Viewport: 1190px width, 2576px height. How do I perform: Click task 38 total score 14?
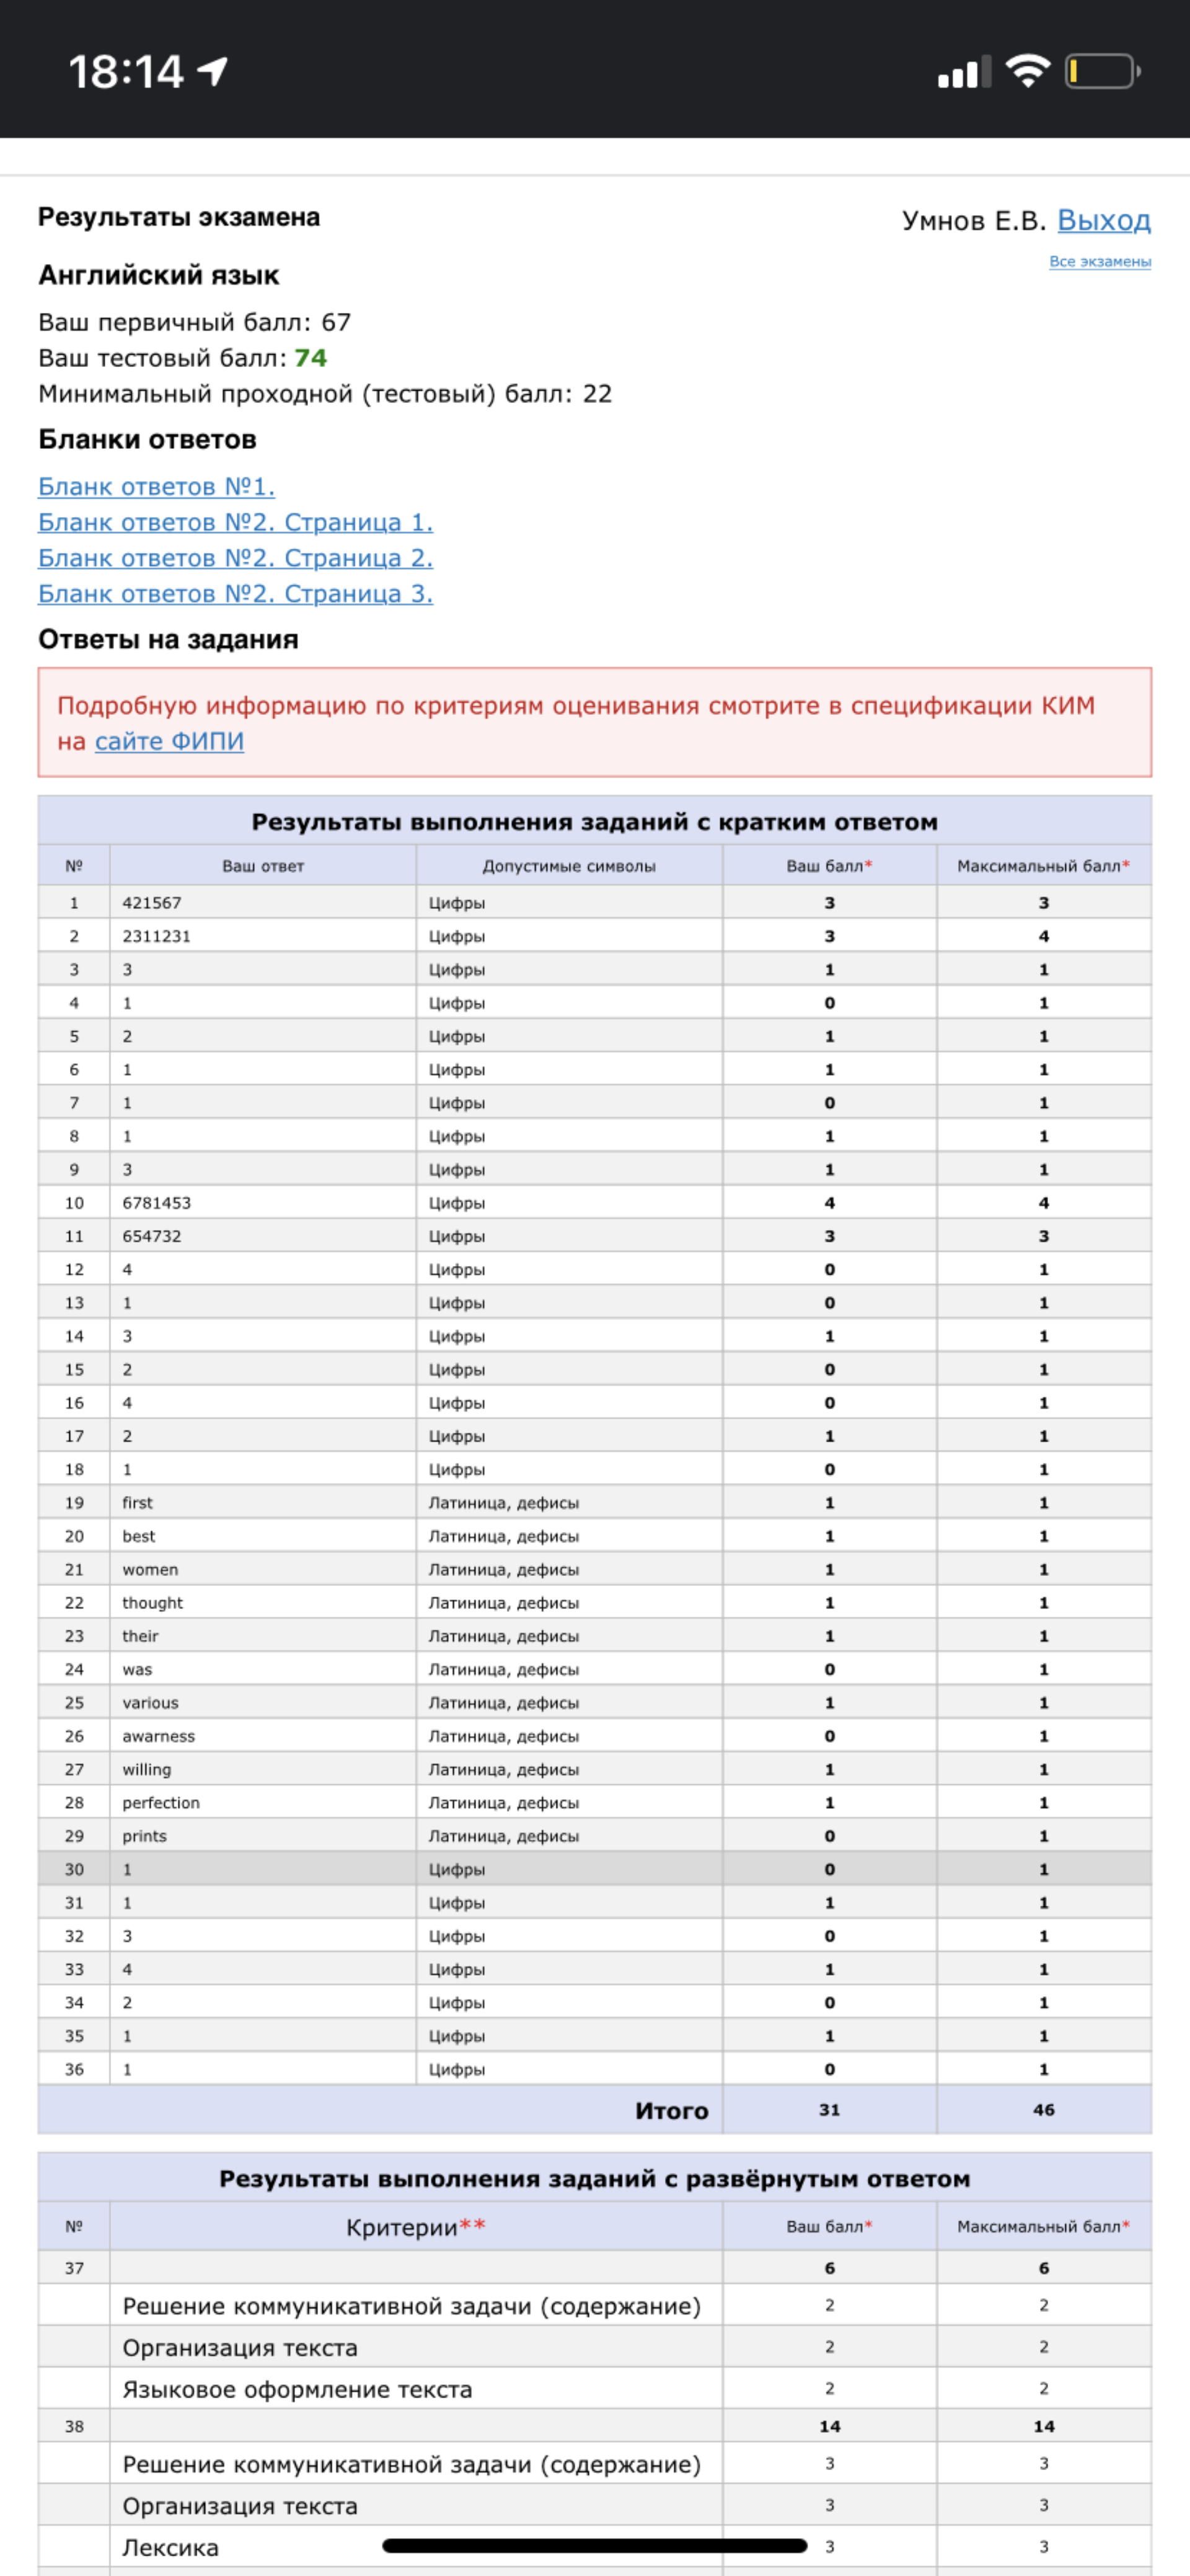coord(830,2426)
